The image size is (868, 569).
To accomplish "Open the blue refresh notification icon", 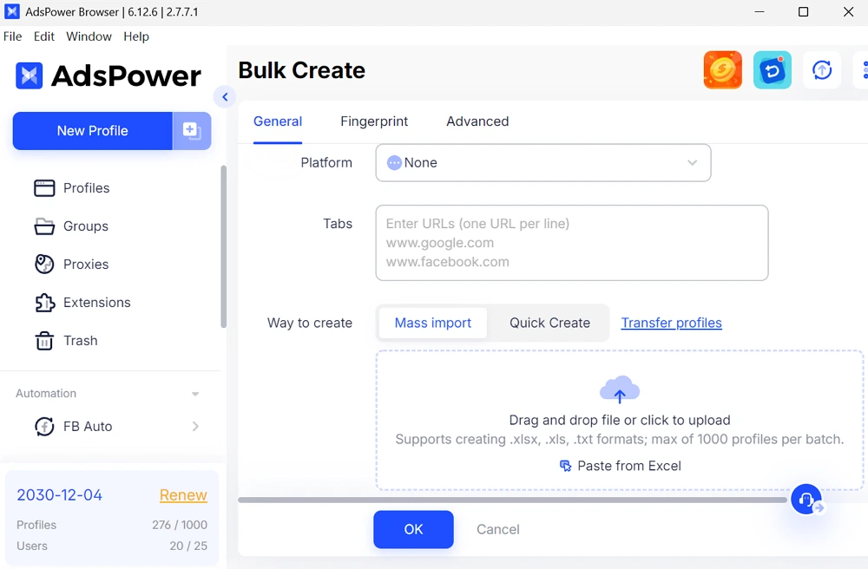I will [773, 70].
